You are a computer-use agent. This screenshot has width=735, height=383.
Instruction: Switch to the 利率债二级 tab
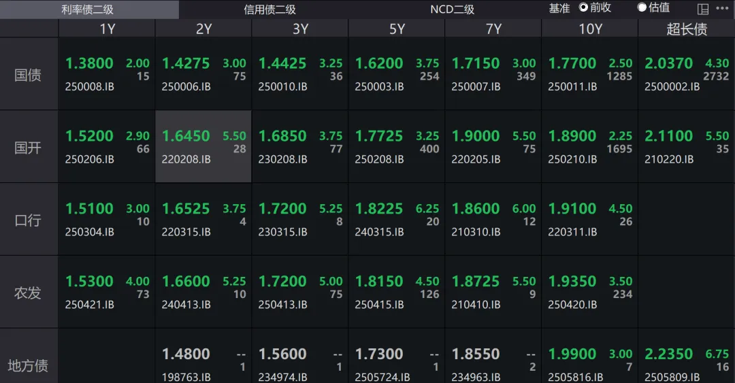pos(88,10)
